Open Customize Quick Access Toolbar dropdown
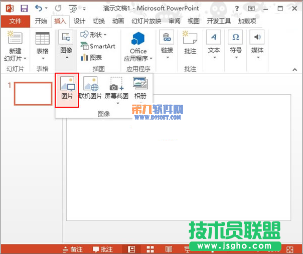303x254 pixels. 84,9
